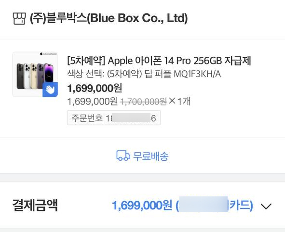
Task: Click the store icon beside Blue Box
Action: click(x=19, y=18)
